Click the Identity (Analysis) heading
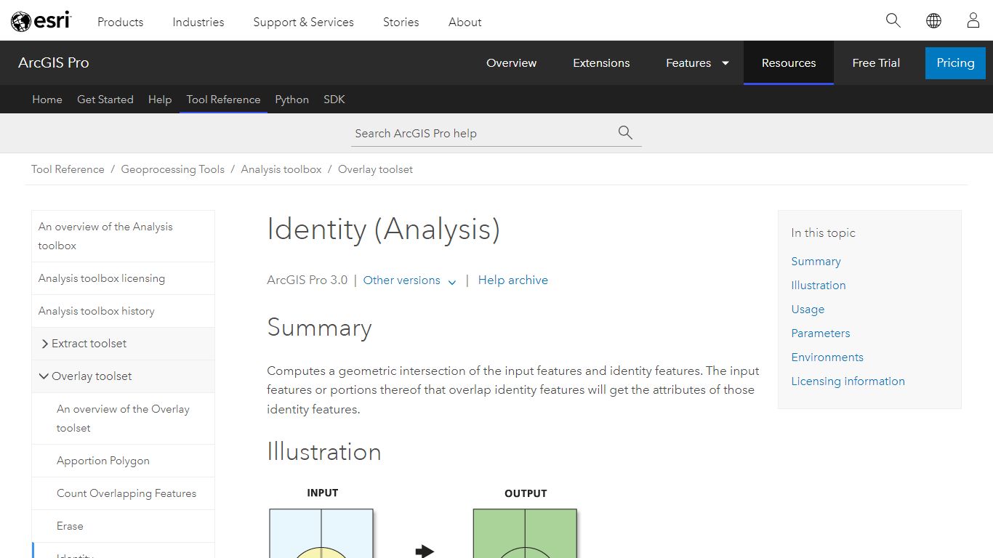This screenshot has height=558, width=993. pyautogui.click(x=383, y=229)
